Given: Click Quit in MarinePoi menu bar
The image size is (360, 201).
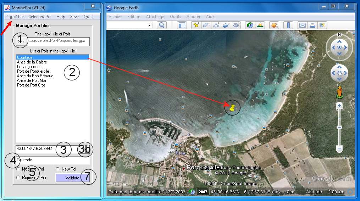Looking at the screenshot, I should (88, 17).
